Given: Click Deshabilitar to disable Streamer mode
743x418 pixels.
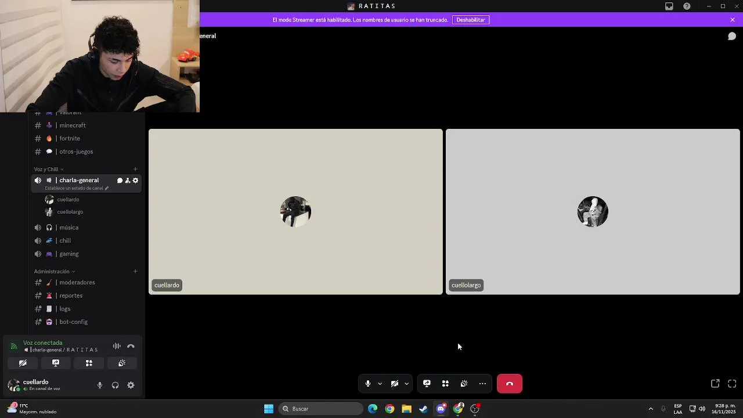Looking at the screenshot, I should (x=471, y=20).
